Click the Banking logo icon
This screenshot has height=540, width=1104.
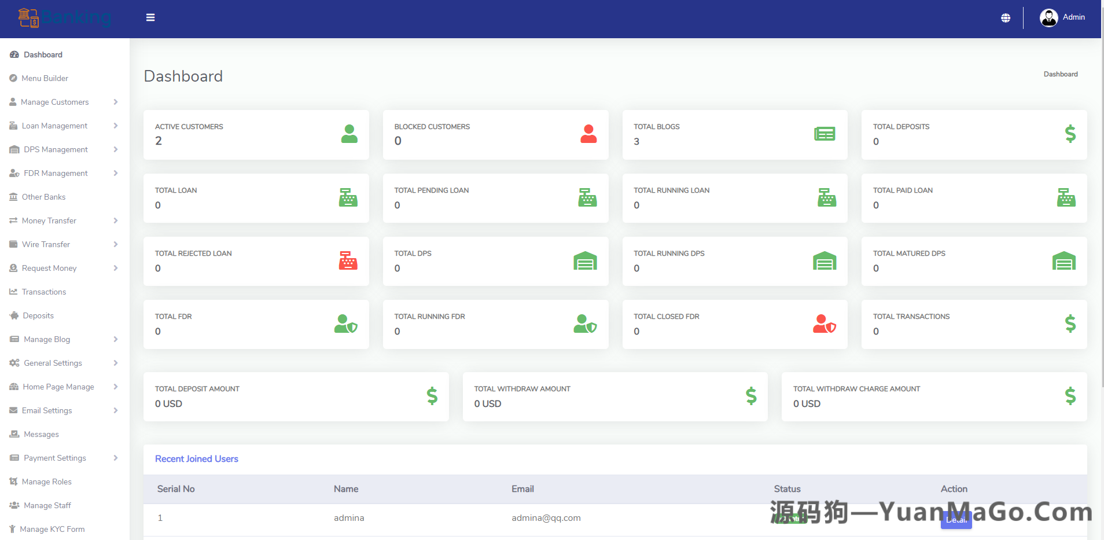28,18
